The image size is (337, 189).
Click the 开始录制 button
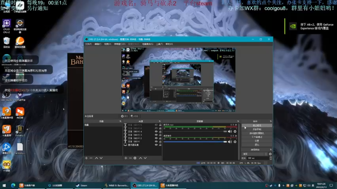coord(257,129)
